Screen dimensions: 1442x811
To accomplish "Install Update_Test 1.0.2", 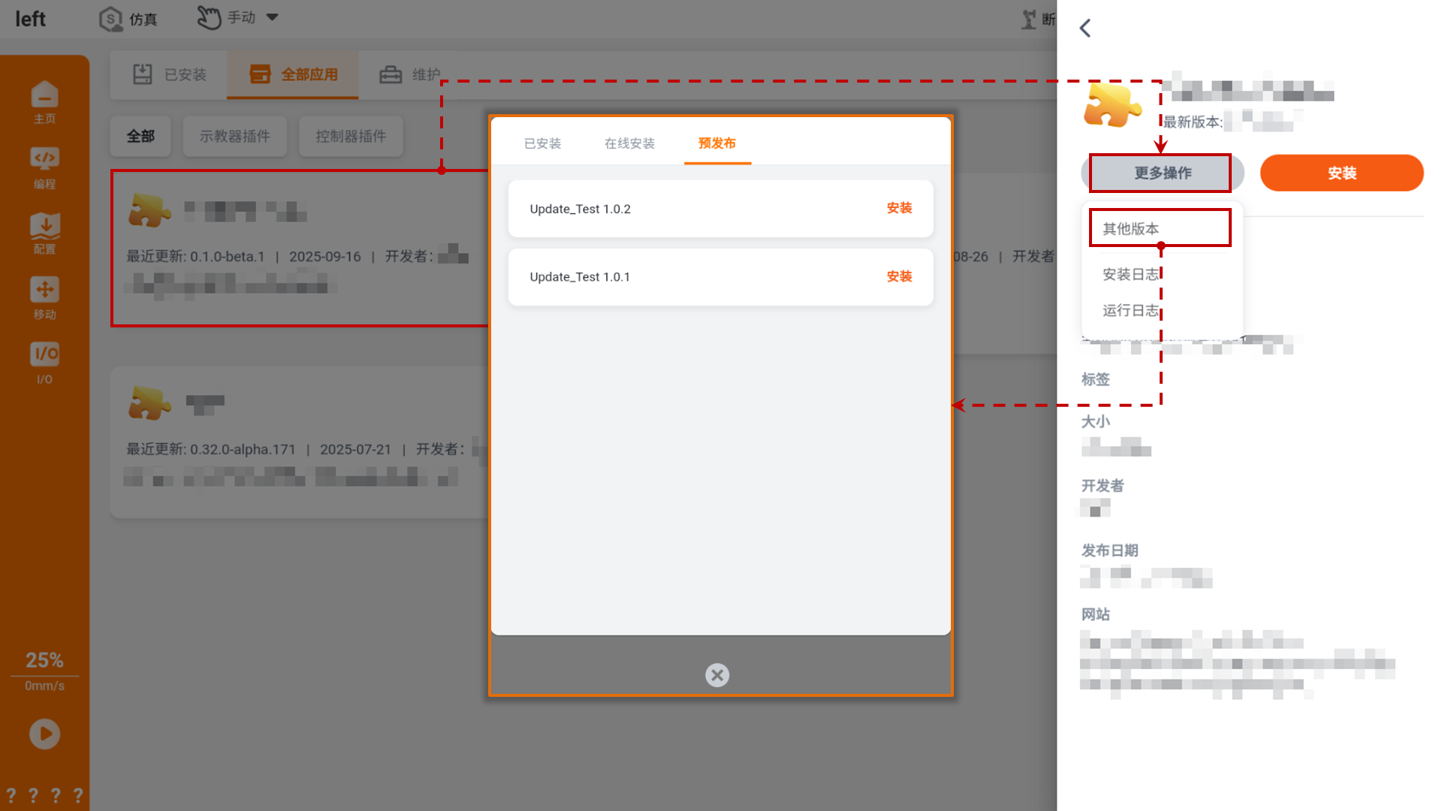I will pos(899,209).
